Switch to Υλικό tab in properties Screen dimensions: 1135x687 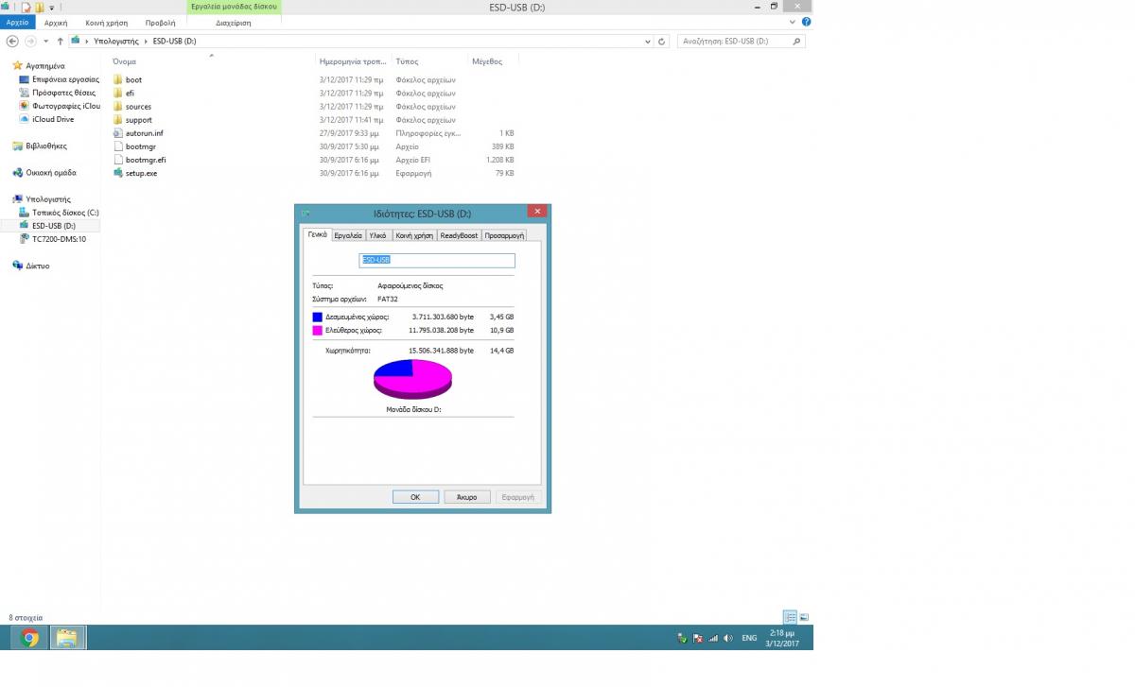[377, 235]
